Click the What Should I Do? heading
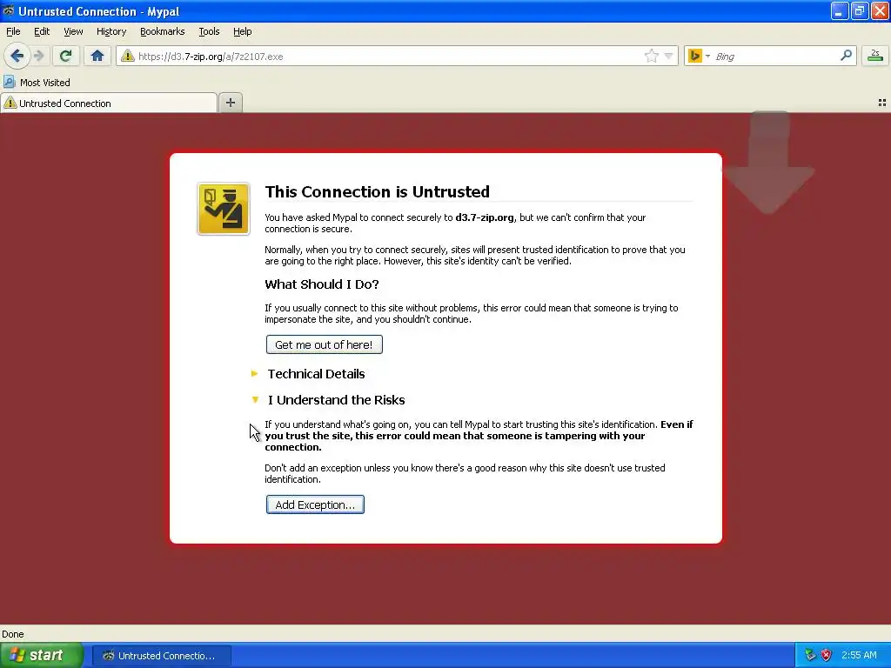This screenshot has width=891, height=668. (x=322, y=284)
